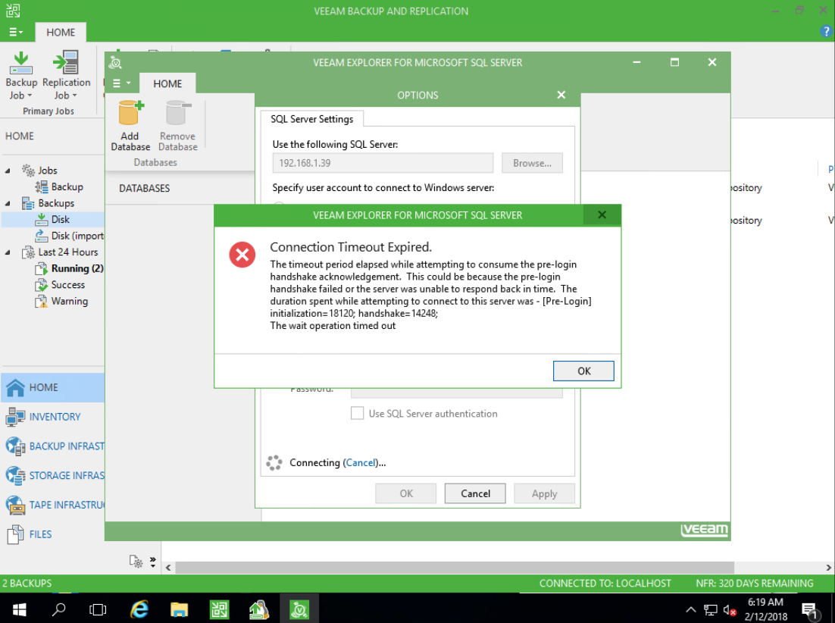Close the Connection Timeout error dialog
835x623 pixels.
click(602, 214)
